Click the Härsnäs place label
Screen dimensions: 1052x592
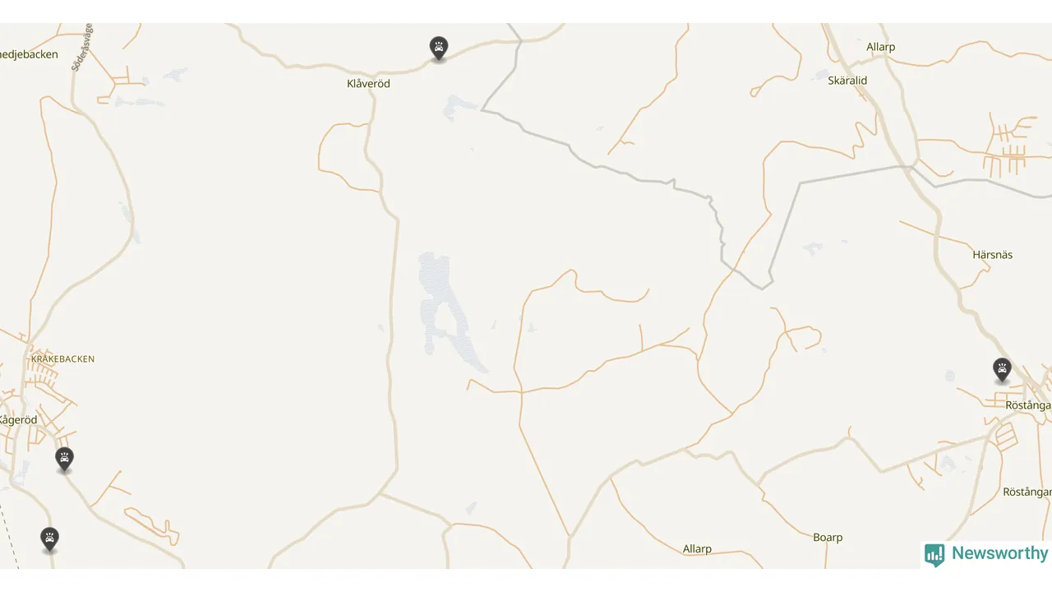[x=992, y=255]
